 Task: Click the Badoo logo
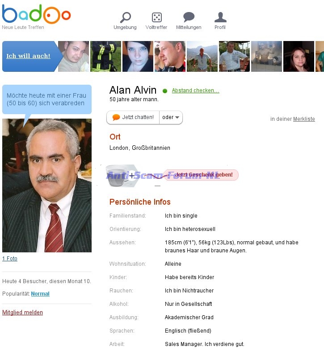36,14
